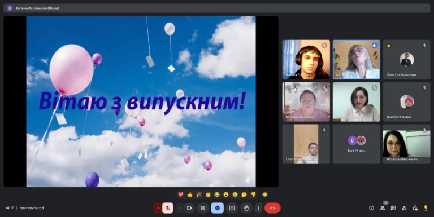
Task: Open the activities panel
Action: [x=404, y=208]
